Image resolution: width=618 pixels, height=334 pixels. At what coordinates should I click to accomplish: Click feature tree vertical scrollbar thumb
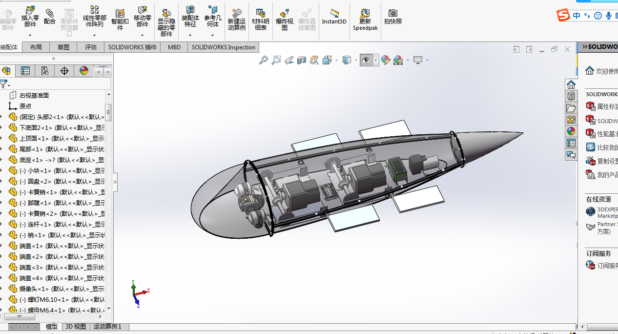click(108, 112)
